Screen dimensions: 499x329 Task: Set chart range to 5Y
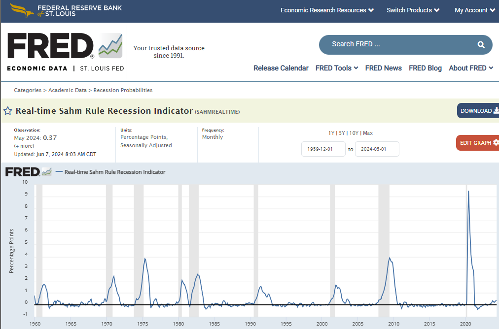tap(342, 133)
